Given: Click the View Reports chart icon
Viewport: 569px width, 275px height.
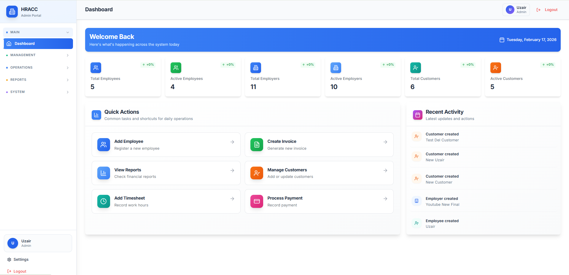Looking at the screenshot, I should (x=104, y=173).
